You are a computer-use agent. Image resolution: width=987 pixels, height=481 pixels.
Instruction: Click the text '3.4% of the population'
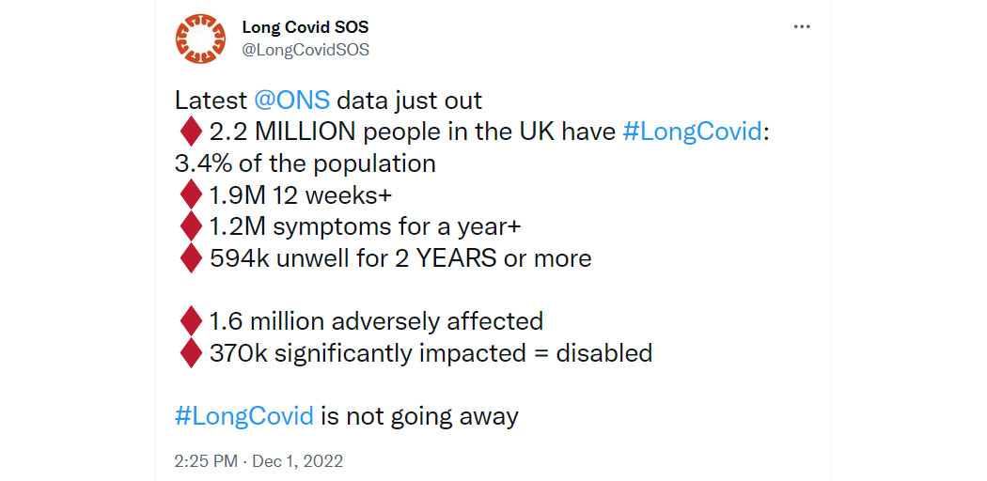(x=305, y=164)
